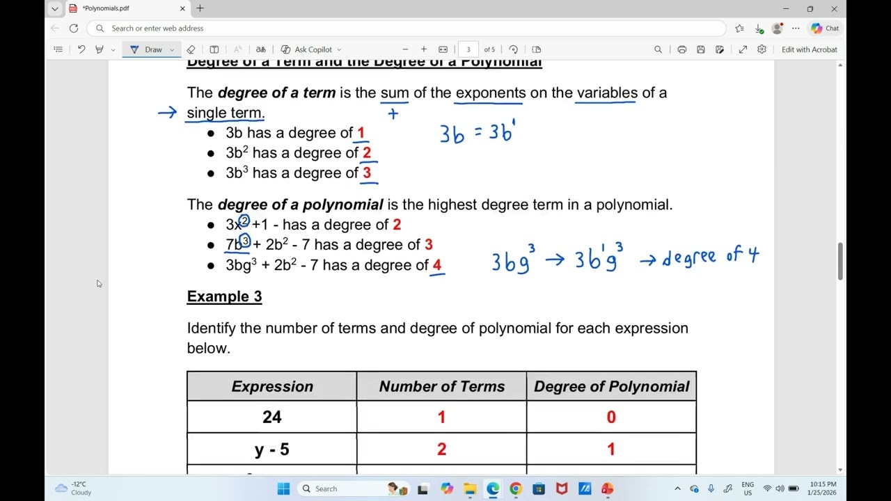The height and width of the screenshot is (501, 891).
Task: Click the '24' expression cell
Action: (x=271, y=417)
